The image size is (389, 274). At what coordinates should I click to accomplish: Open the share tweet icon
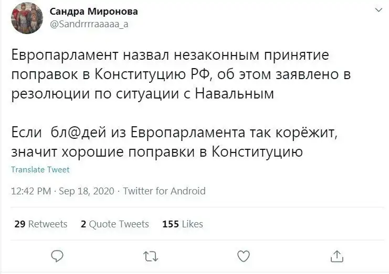pyautogui.click(x=336, y=256)
